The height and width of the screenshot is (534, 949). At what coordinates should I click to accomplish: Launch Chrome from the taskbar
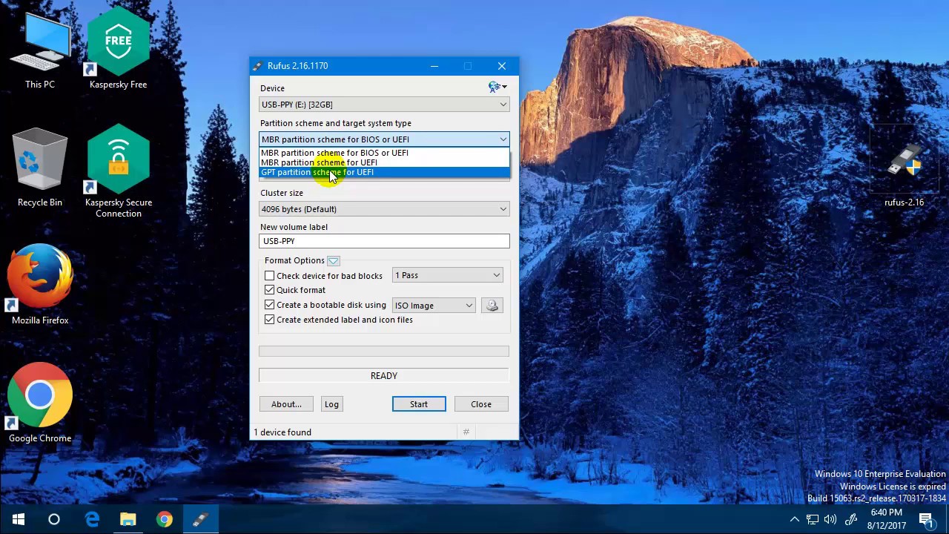(x=165, y=520)
